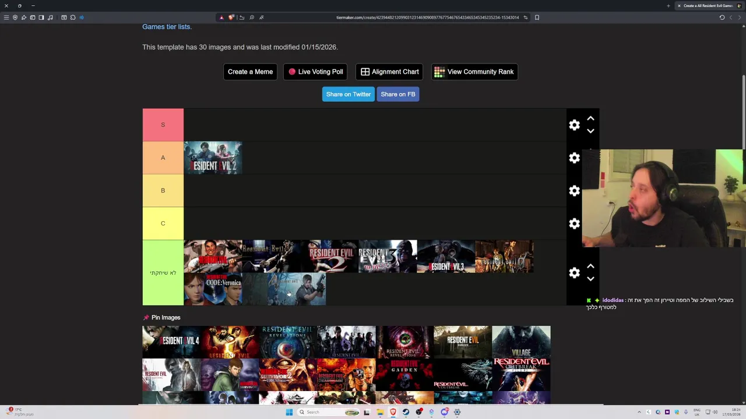
Task: Open the Alignment Chart
Action: point(389,72)
